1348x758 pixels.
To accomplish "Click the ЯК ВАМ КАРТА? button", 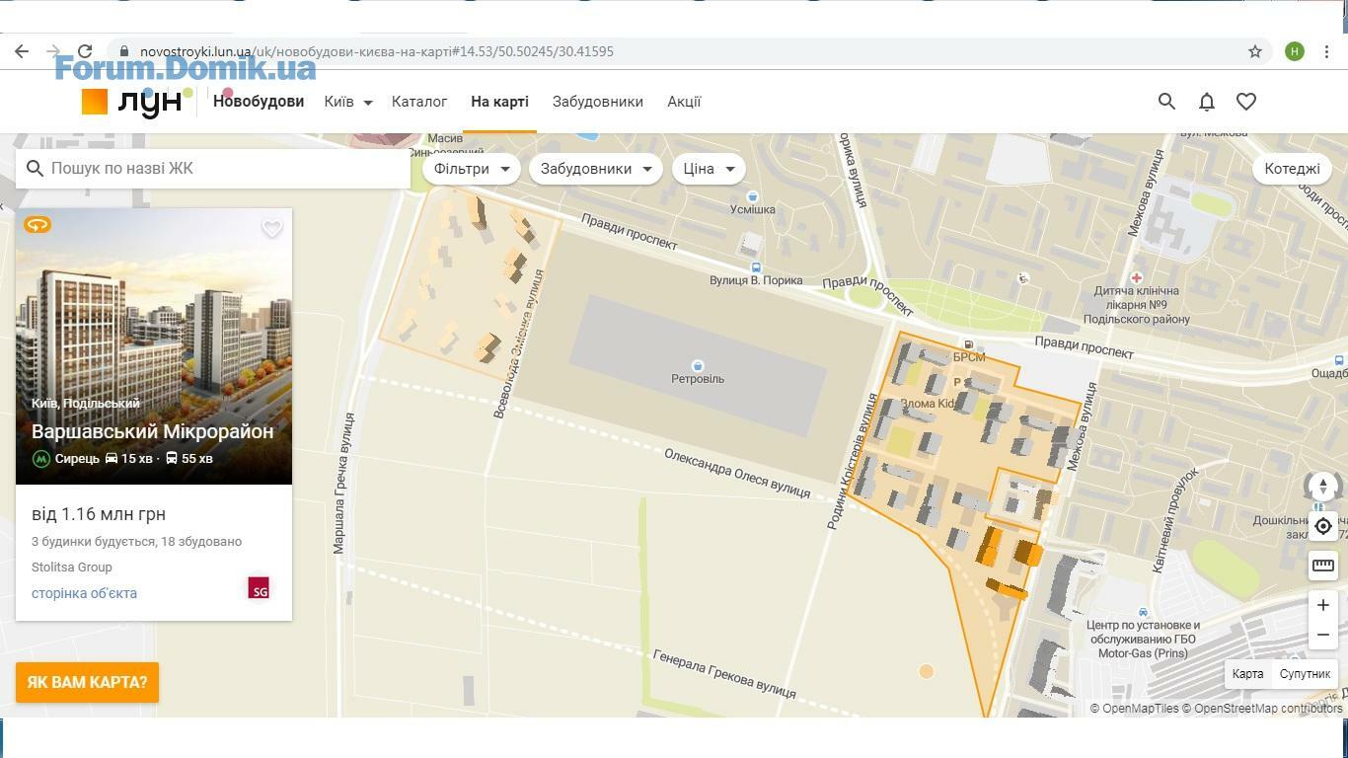I will 87,682.
